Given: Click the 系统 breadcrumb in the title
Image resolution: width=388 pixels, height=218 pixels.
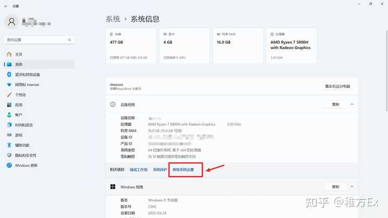Looking at the screenshot, I should click(x=113, y=19).
